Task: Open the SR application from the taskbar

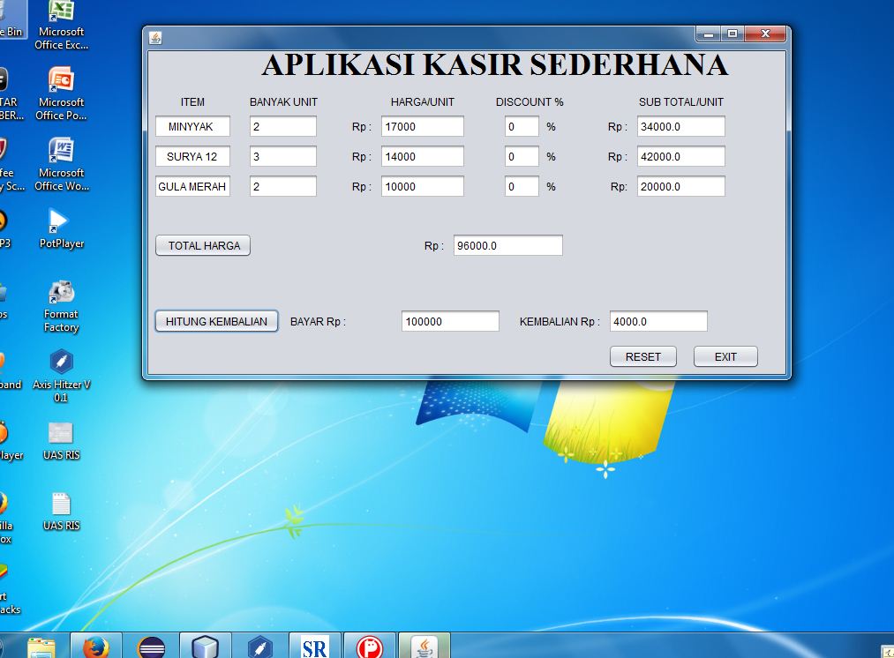Action: tap(314, 645)
